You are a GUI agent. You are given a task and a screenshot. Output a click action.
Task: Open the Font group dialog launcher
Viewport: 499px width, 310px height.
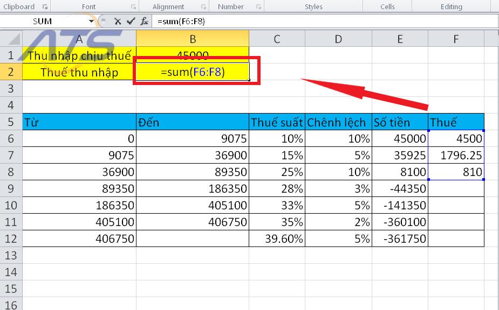pos(132,7)
